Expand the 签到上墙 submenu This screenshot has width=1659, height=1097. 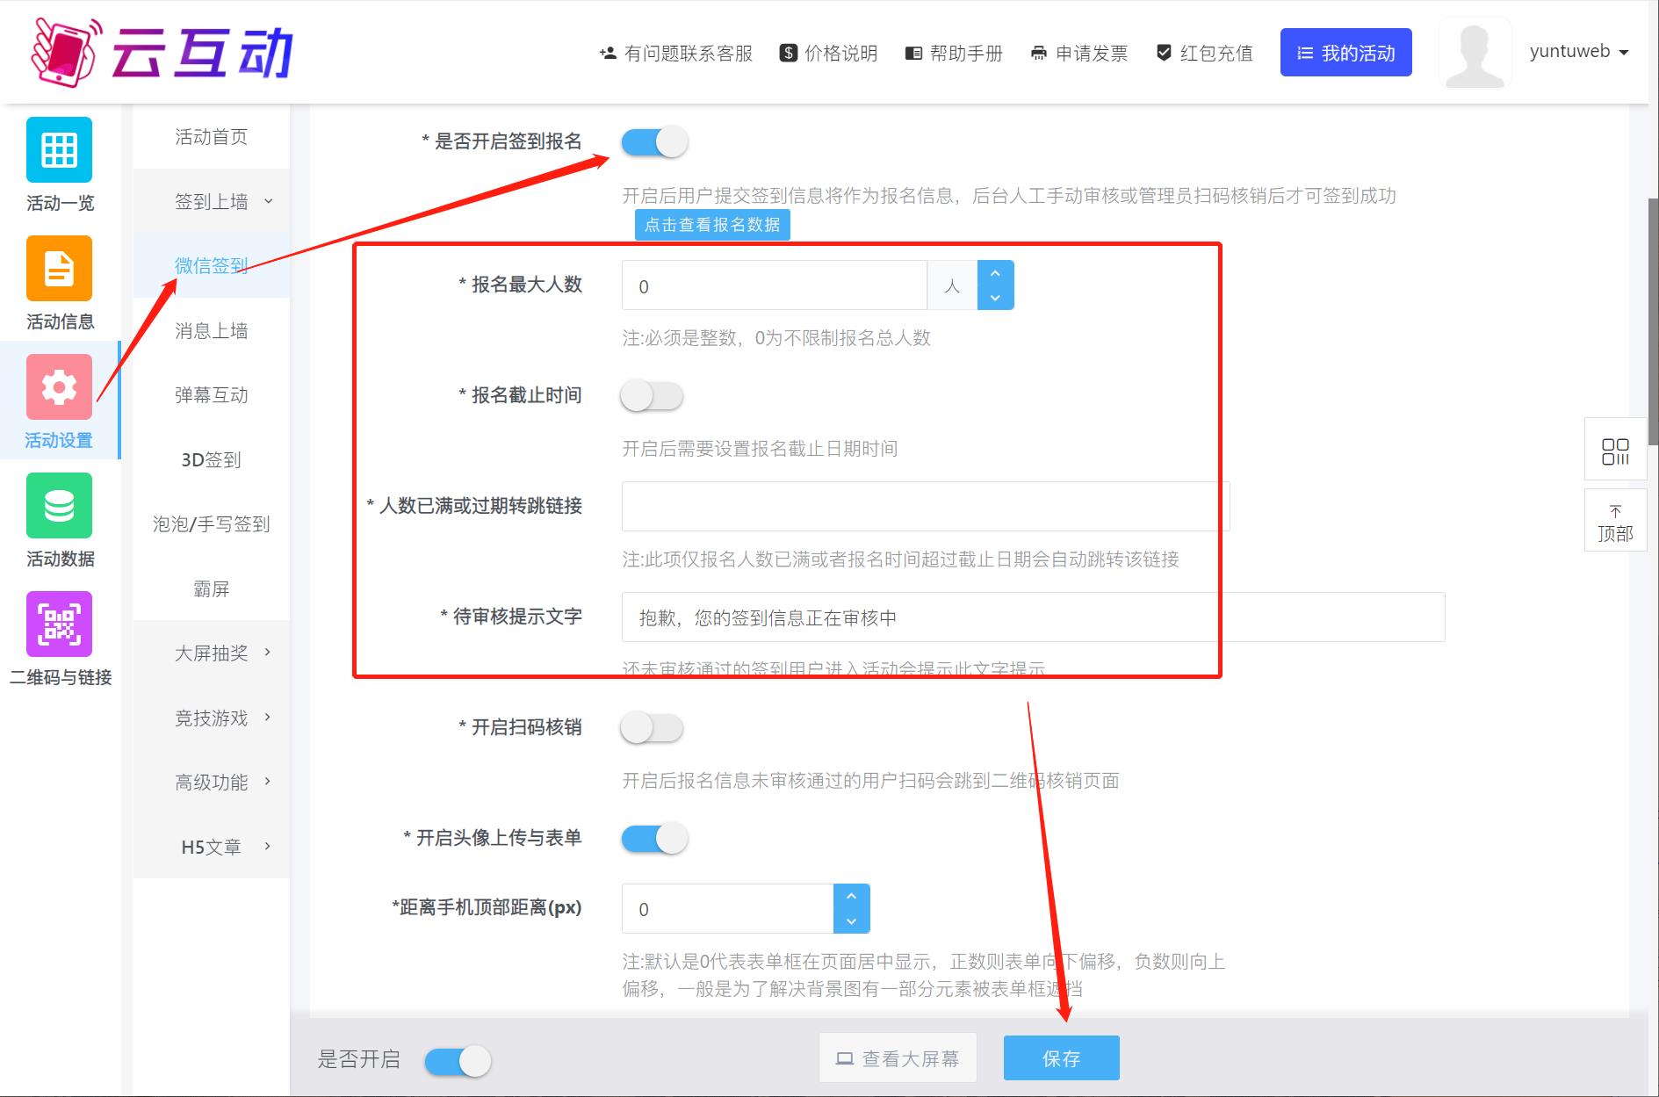pos(223,202)
